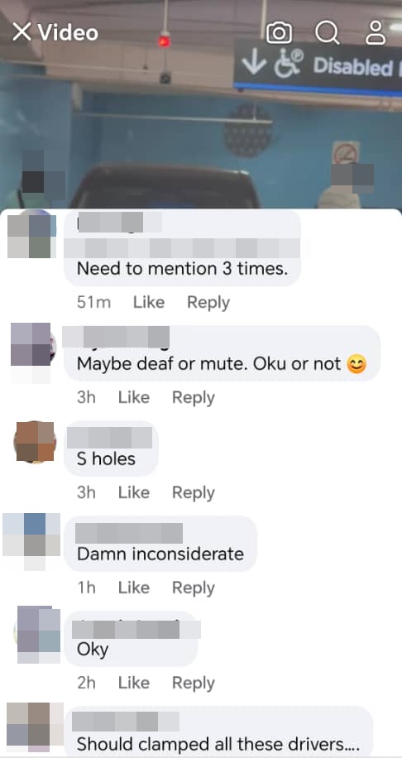Reply to the 'Maybe deaf or mute' comment
Viewport: 402px width, 758px height.
tap(194, 397)
